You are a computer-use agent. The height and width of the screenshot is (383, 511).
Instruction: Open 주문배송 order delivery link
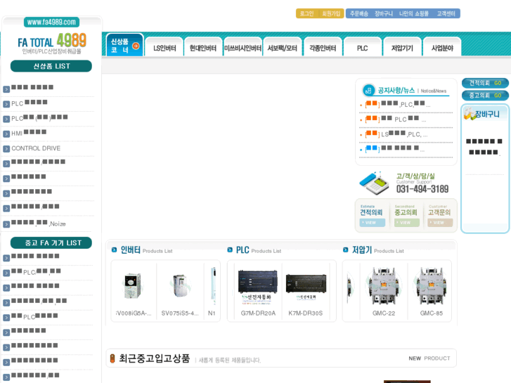coord(358,13)
